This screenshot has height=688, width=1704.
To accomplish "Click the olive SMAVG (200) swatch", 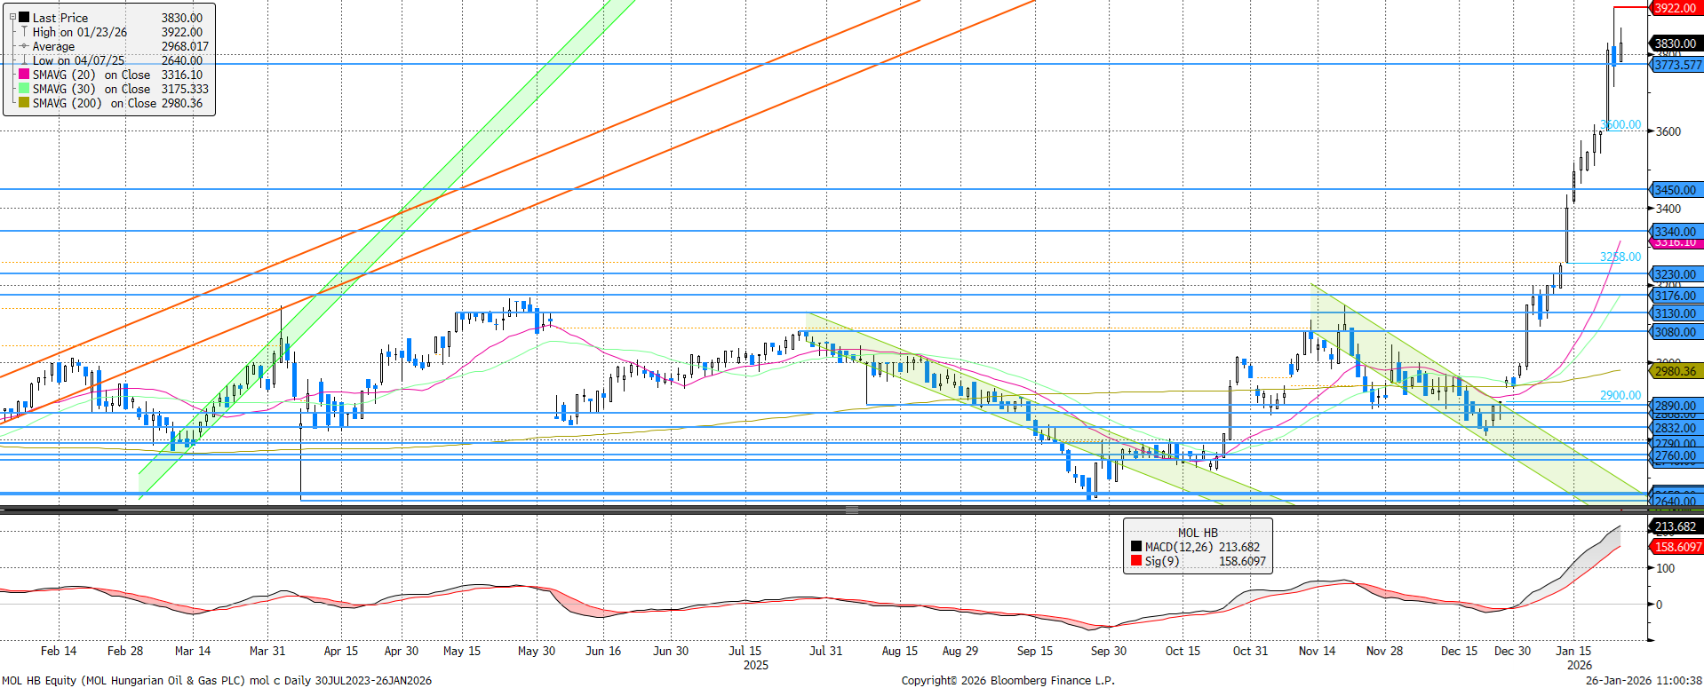I will point(24,103).
